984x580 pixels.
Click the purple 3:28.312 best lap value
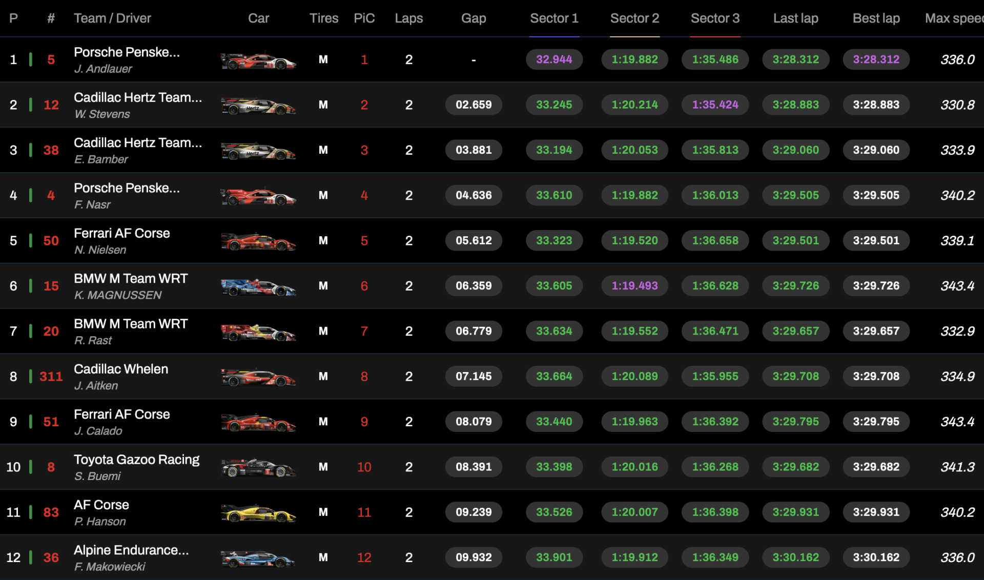click(876, 59)
